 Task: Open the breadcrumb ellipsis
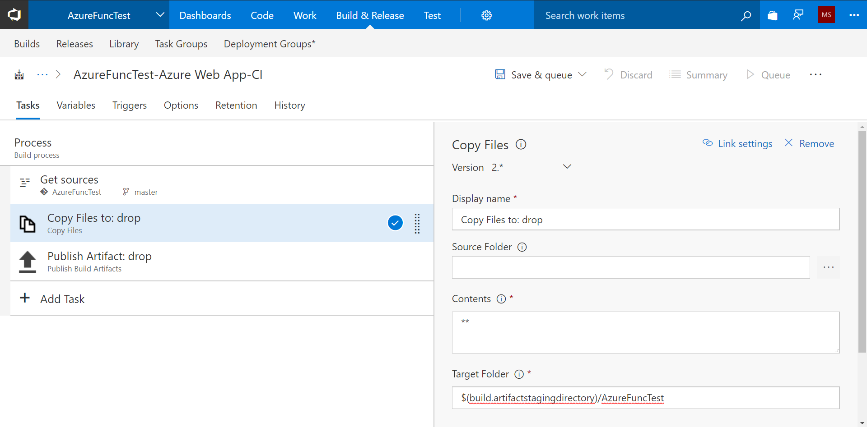click(42, 74)
